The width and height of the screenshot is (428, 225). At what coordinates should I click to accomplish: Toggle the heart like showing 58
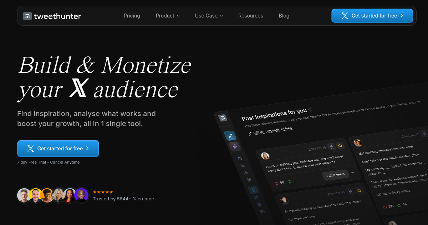pyautogui.click(x=276, y=183)
